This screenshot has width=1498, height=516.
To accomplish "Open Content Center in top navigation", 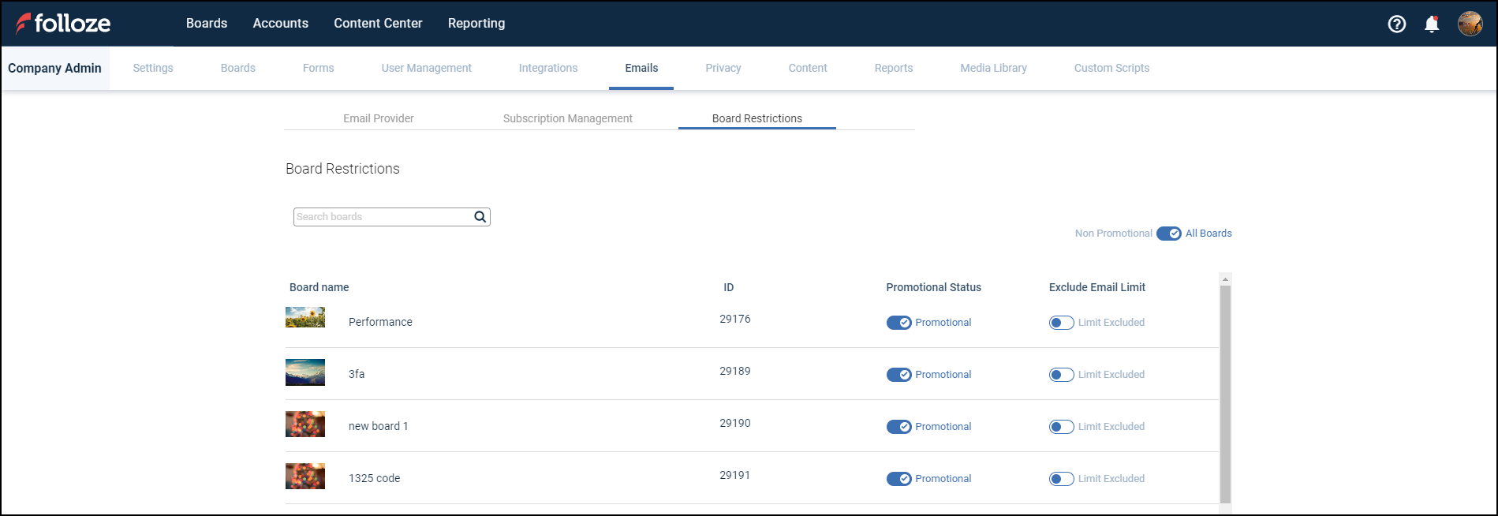I will pyautogui.click(x=378, y=24).
